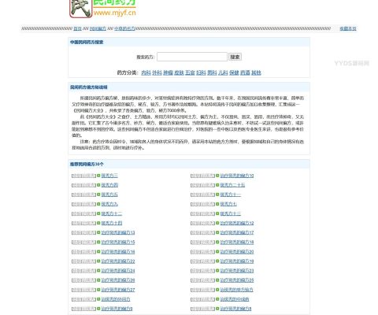Click the 收藏本站 bookmark link
This screenshot has width=378, height=315.
tap(348, 28)
